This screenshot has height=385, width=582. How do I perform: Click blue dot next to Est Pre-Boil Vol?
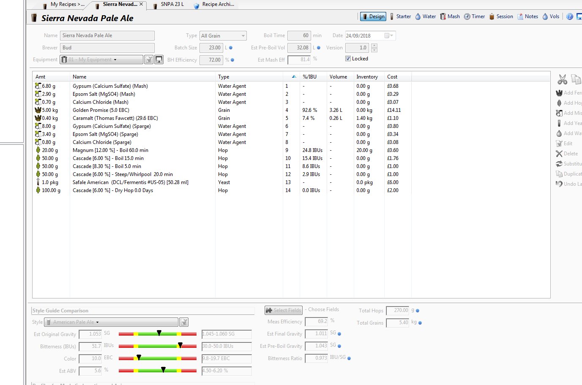tap(319, 48)
